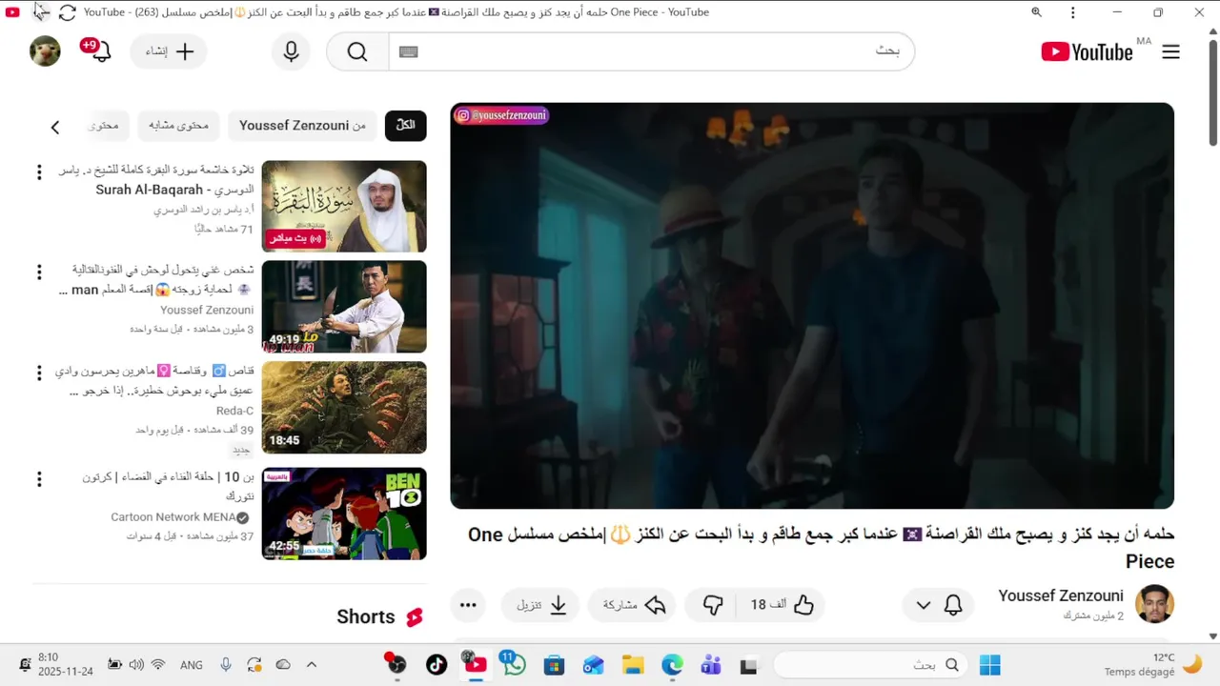Click the share (مشاركة) button
The width and height of the screenshot is (1220, 686).
click(x=633, y=605)
